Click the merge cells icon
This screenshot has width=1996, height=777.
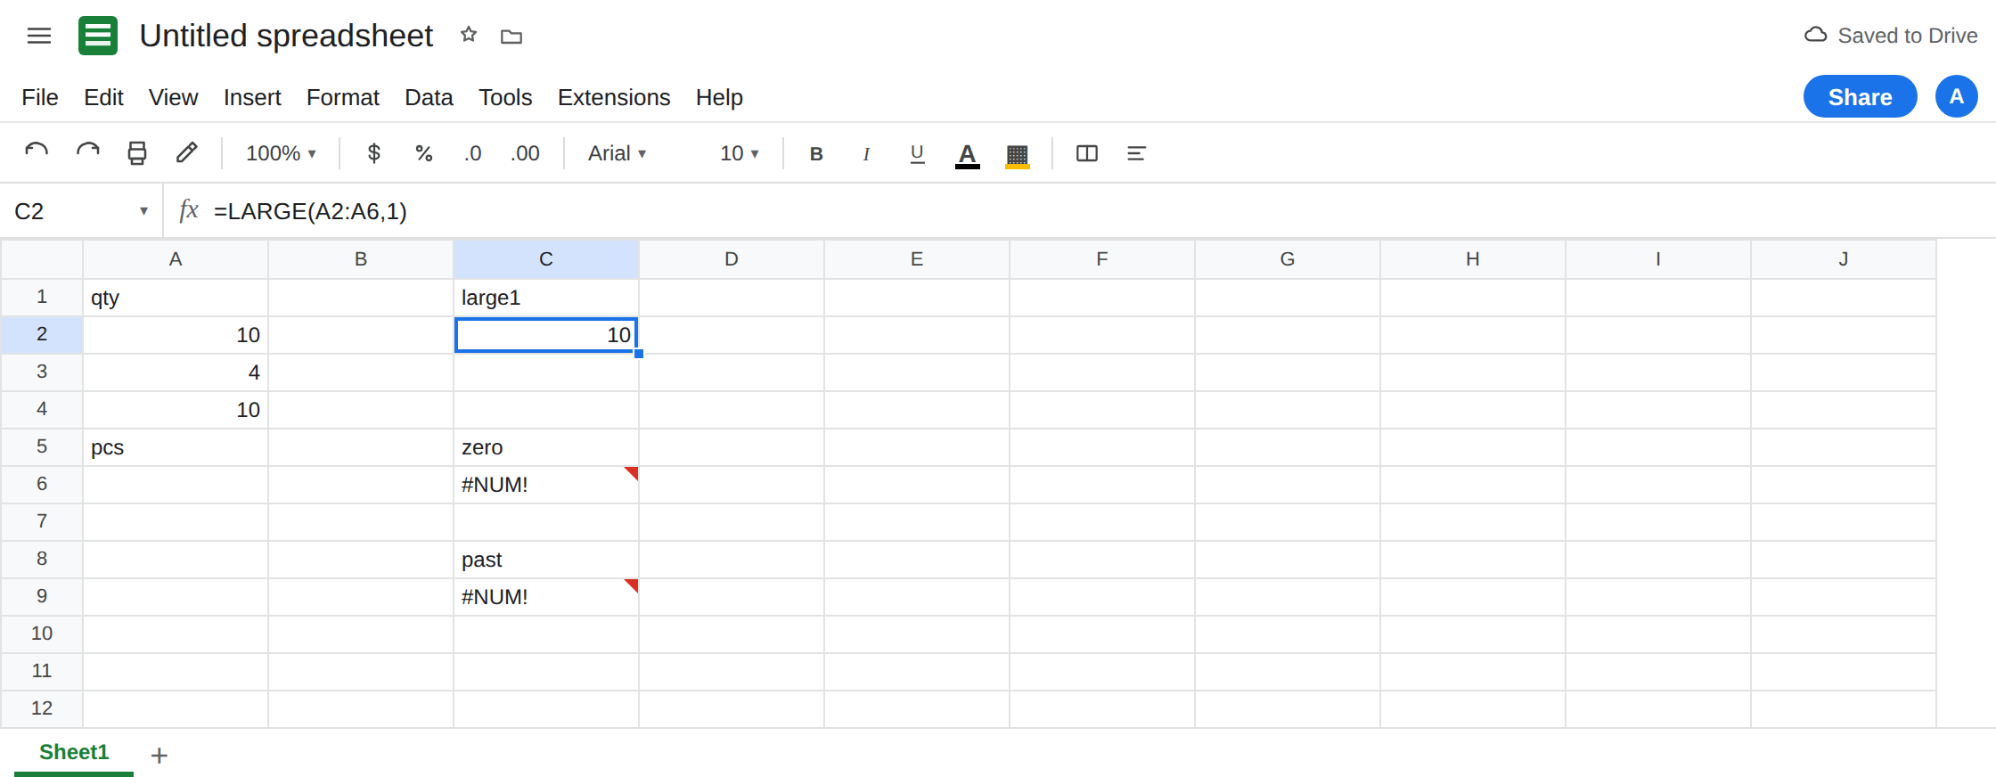[x=1087, y=153]
